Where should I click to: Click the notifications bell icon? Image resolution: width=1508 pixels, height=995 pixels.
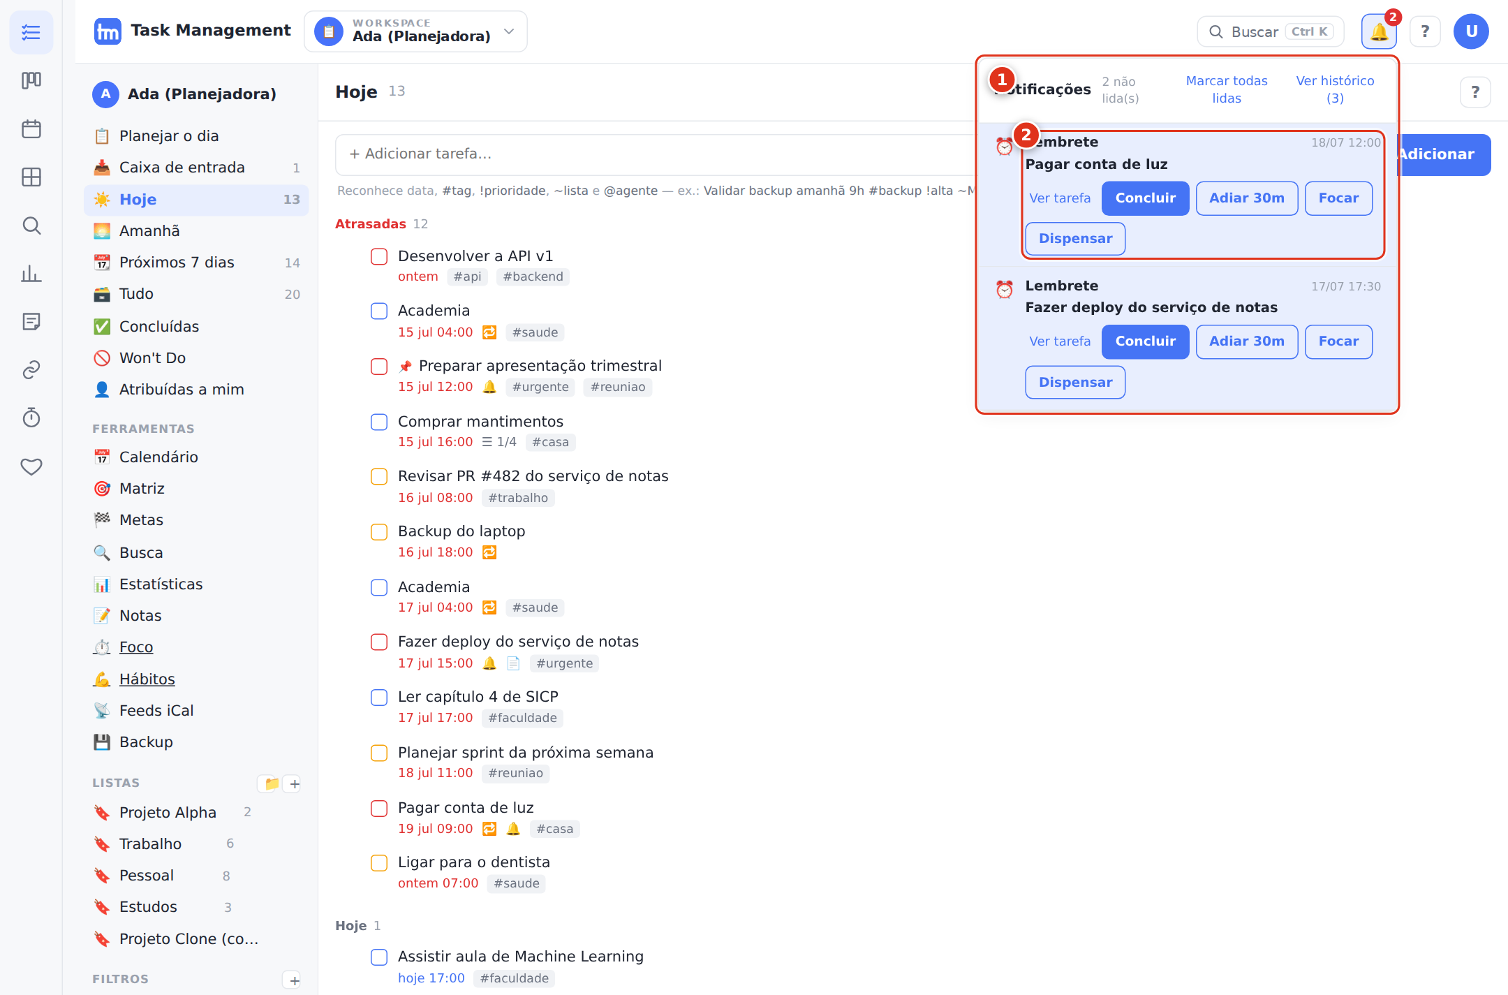coord(1379,31)
